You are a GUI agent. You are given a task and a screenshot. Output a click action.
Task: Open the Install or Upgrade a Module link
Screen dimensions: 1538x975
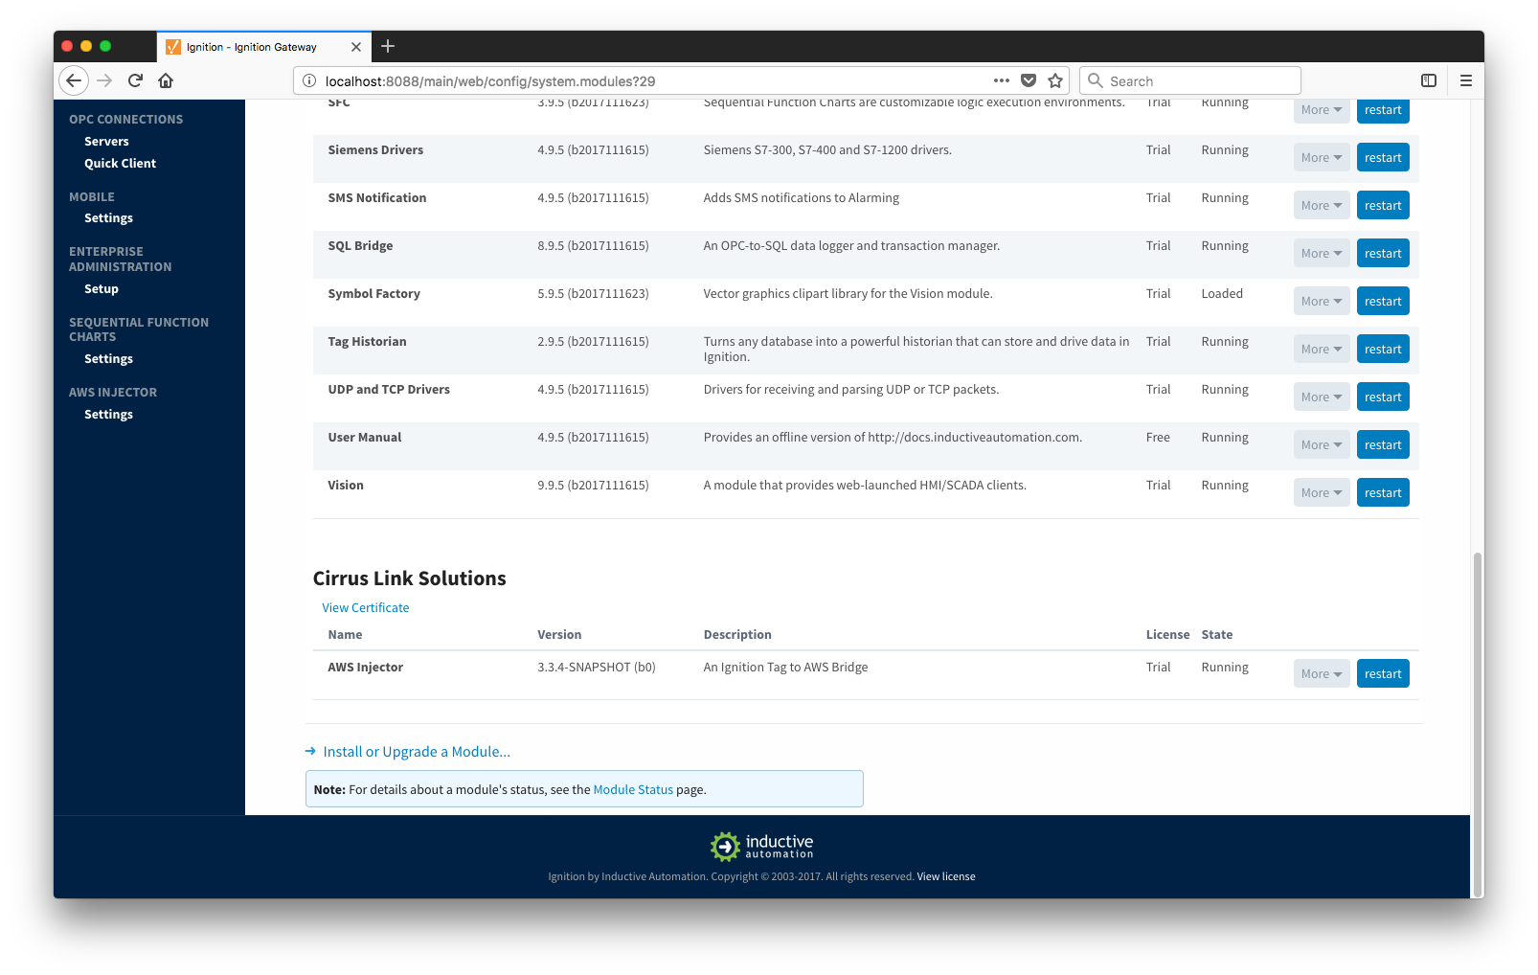coord(416,752)
